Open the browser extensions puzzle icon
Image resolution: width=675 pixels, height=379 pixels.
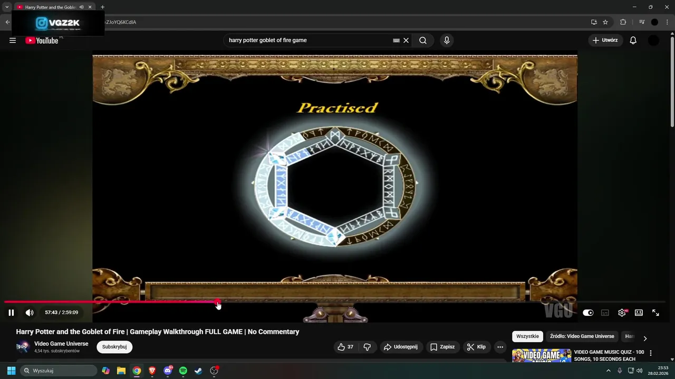pos(623,22)
